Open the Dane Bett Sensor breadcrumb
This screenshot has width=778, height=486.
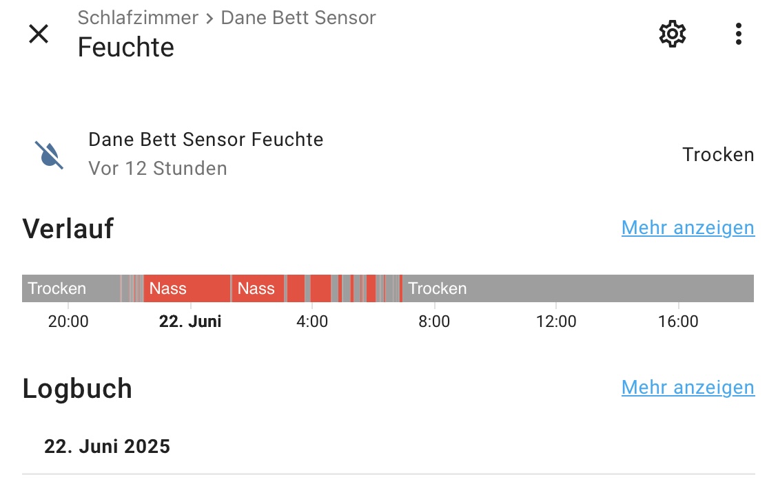(x=298, y=18)
